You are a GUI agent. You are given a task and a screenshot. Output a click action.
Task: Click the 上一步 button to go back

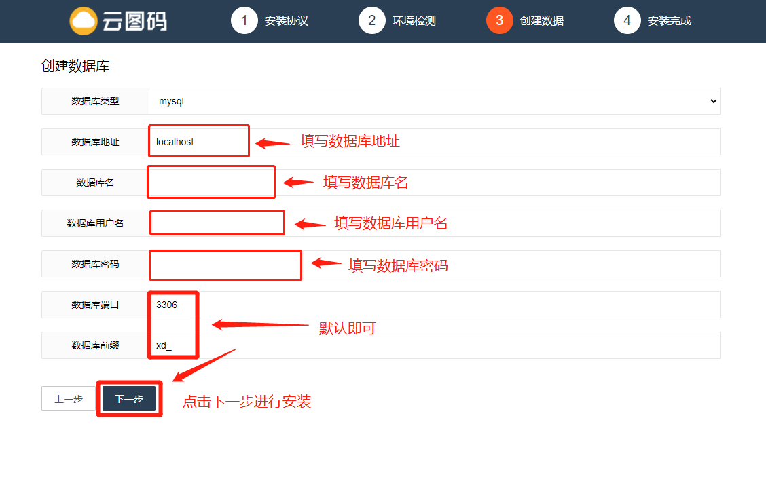[69, 399]
